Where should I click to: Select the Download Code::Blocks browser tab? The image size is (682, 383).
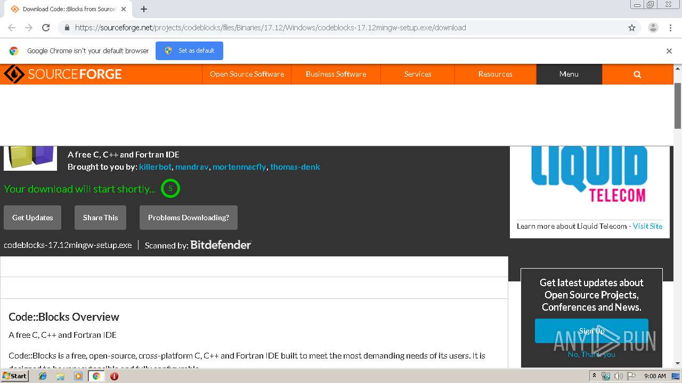pyautogui.click(x=69, y=9)
